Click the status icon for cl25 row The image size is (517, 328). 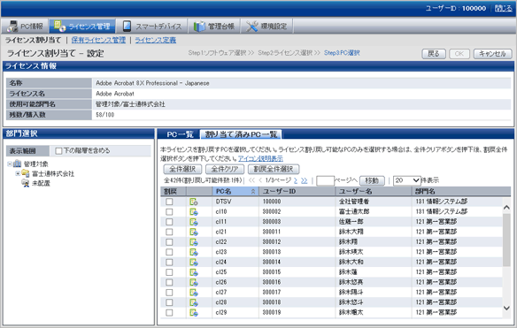(x=194, y=272)
